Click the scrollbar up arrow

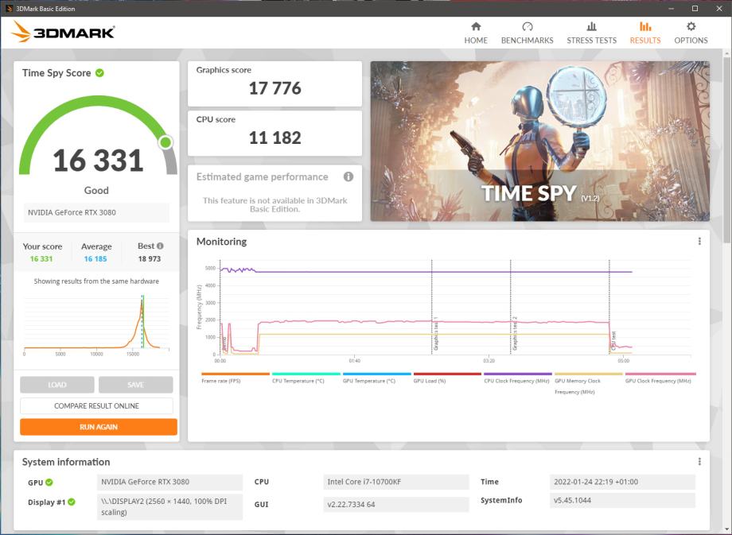pos(727,53)
